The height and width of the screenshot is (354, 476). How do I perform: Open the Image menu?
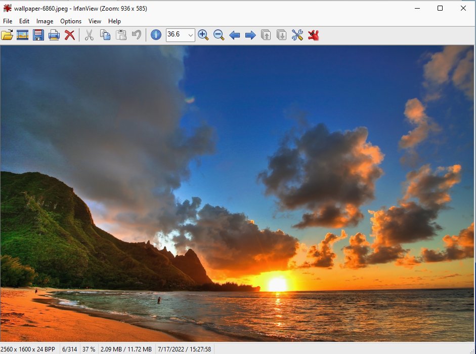click(45, 21)
